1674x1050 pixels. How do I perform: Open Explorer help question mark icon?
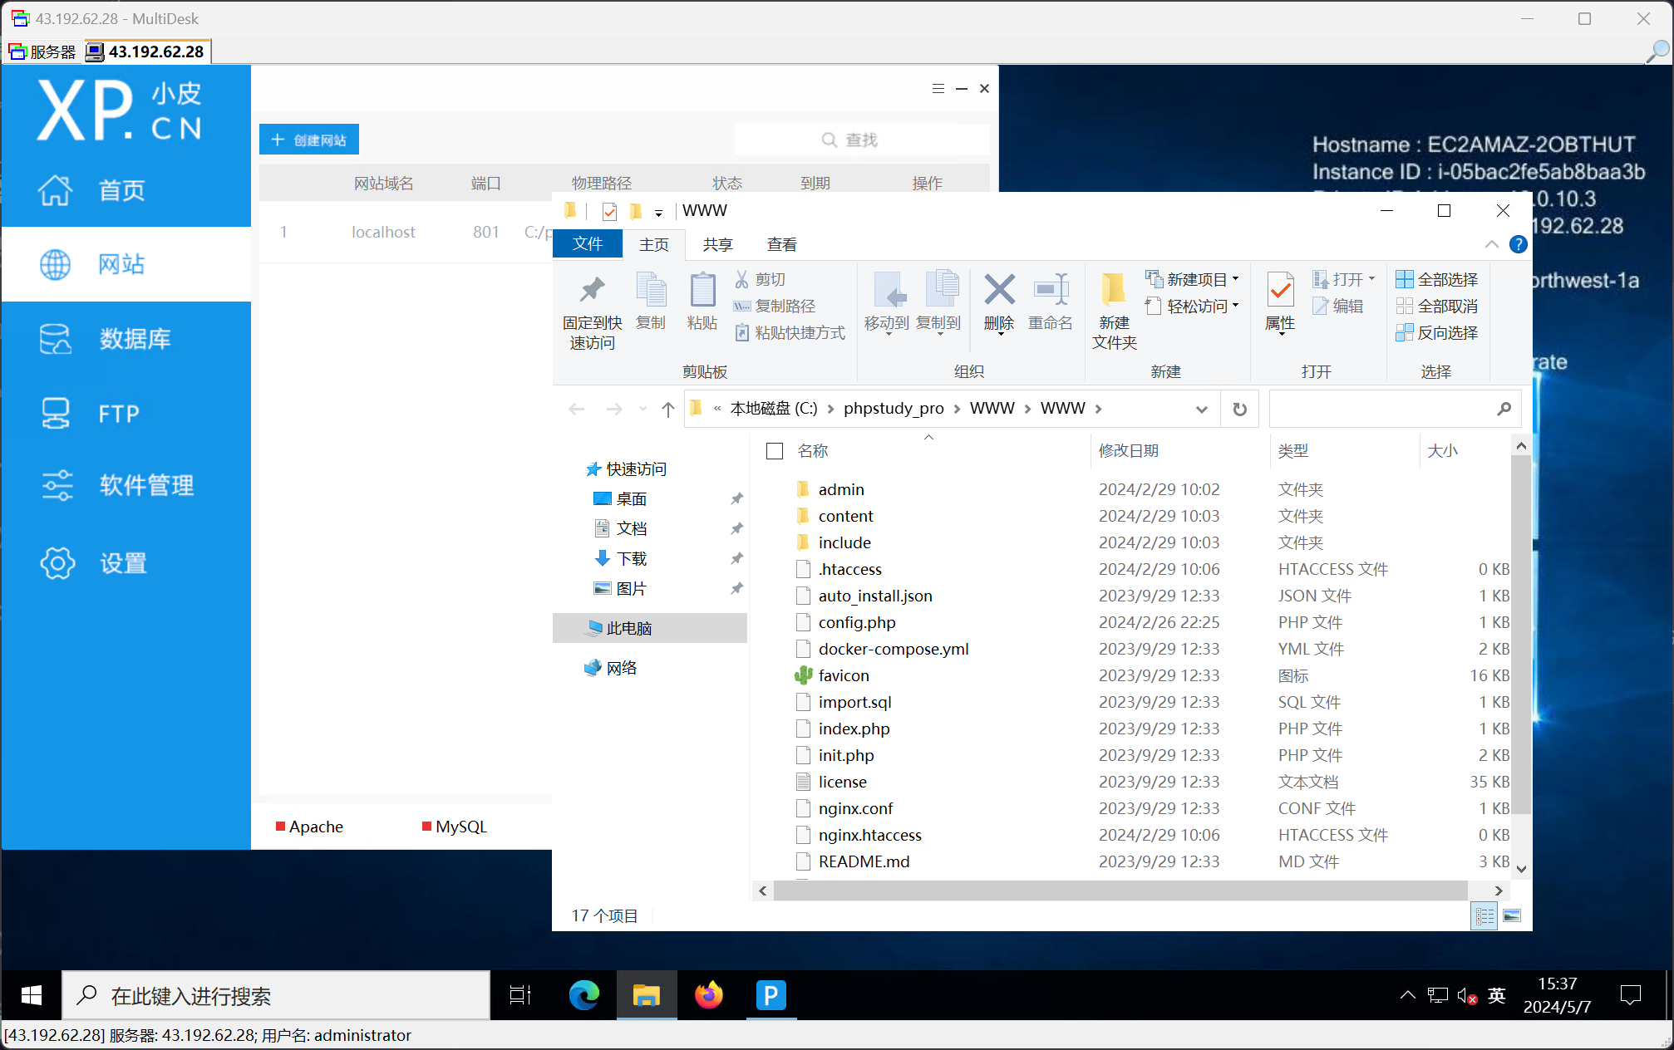1518,244
